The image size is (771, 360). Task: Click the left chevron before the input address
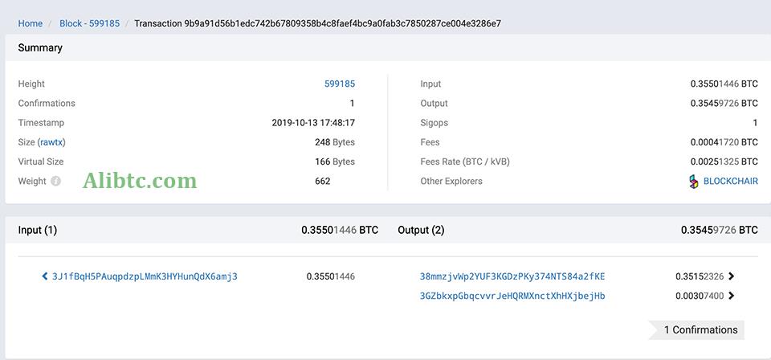(x=45, y=276)
